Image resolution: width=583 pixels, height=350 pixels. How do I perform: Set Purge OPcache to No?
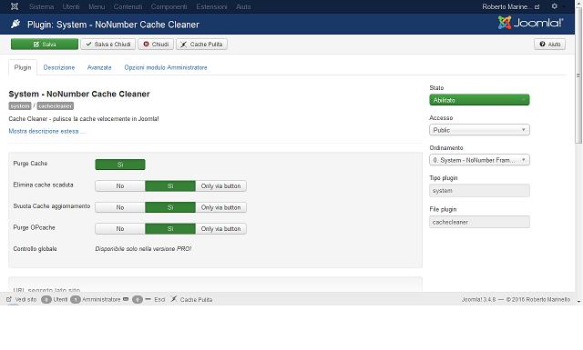pos(120,228)
